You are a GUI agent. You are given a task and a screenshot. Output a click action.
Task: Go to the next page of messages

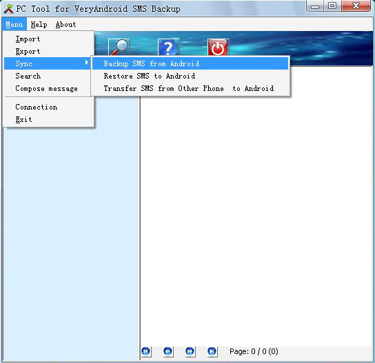pos(190,351)
